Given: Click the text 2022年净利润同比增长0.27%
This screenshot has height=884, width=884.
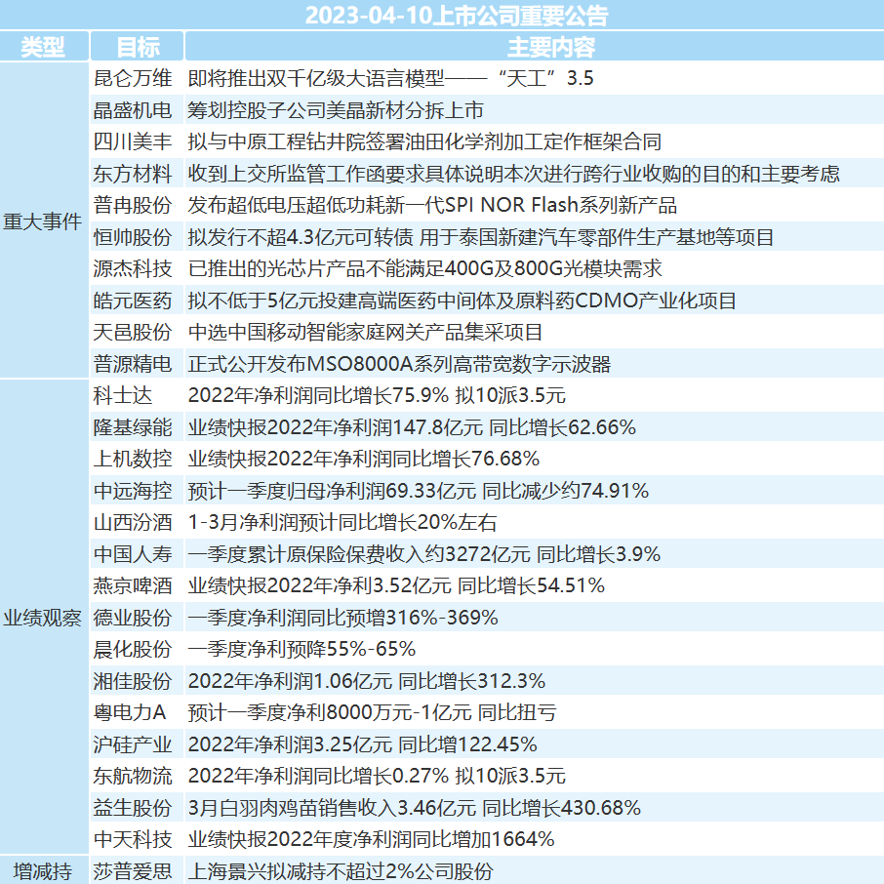Looking at the screenshot, I should [x=318, y=776].
